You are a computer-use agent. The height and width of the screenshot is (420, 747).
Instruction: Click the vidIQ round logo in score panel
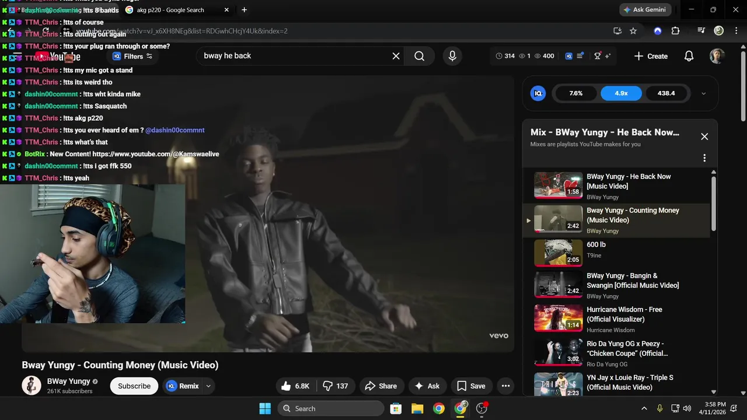[538, 93]
